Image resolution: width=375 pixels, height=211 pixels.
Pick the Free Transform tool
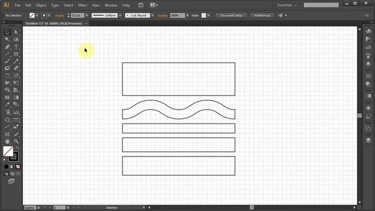click(x=16, y=83)
